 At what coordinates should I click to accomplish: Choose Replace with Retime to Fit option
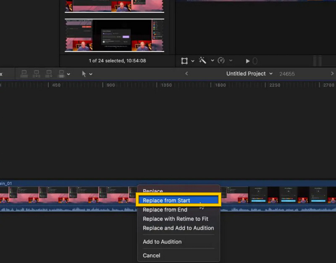[178, 219]
